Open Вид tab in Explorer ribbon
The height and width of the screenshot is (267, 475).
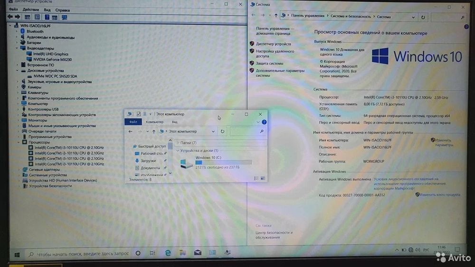tap(174, 122)
